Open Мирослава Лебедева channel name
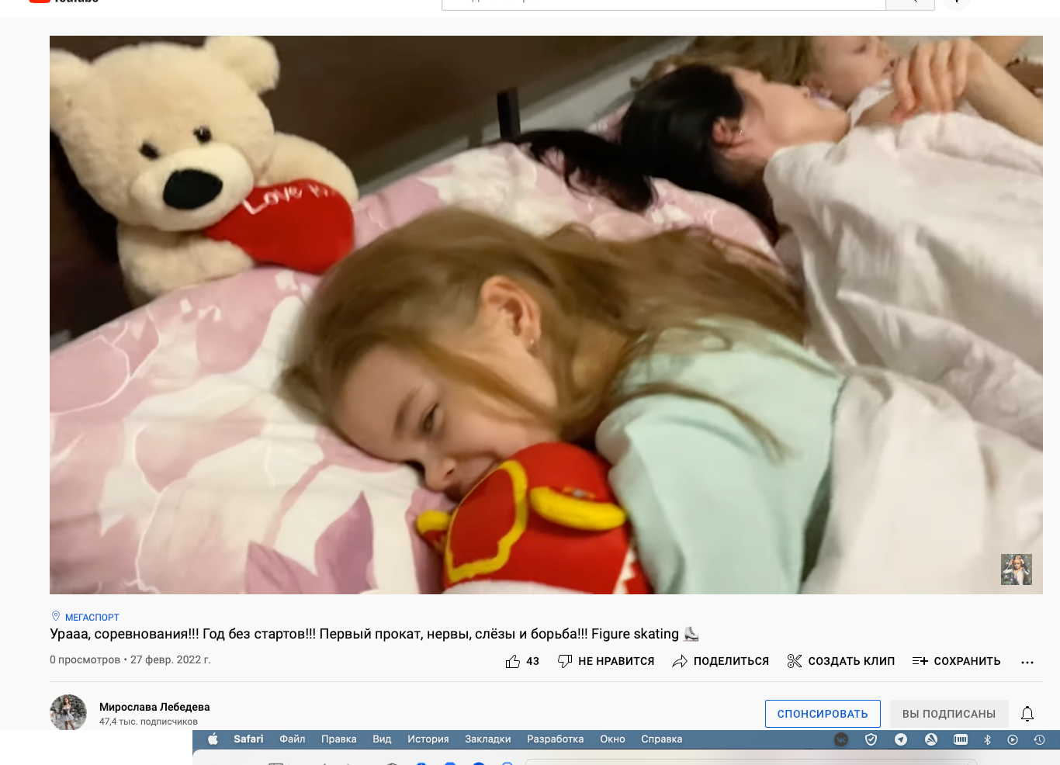 (154, 707)
